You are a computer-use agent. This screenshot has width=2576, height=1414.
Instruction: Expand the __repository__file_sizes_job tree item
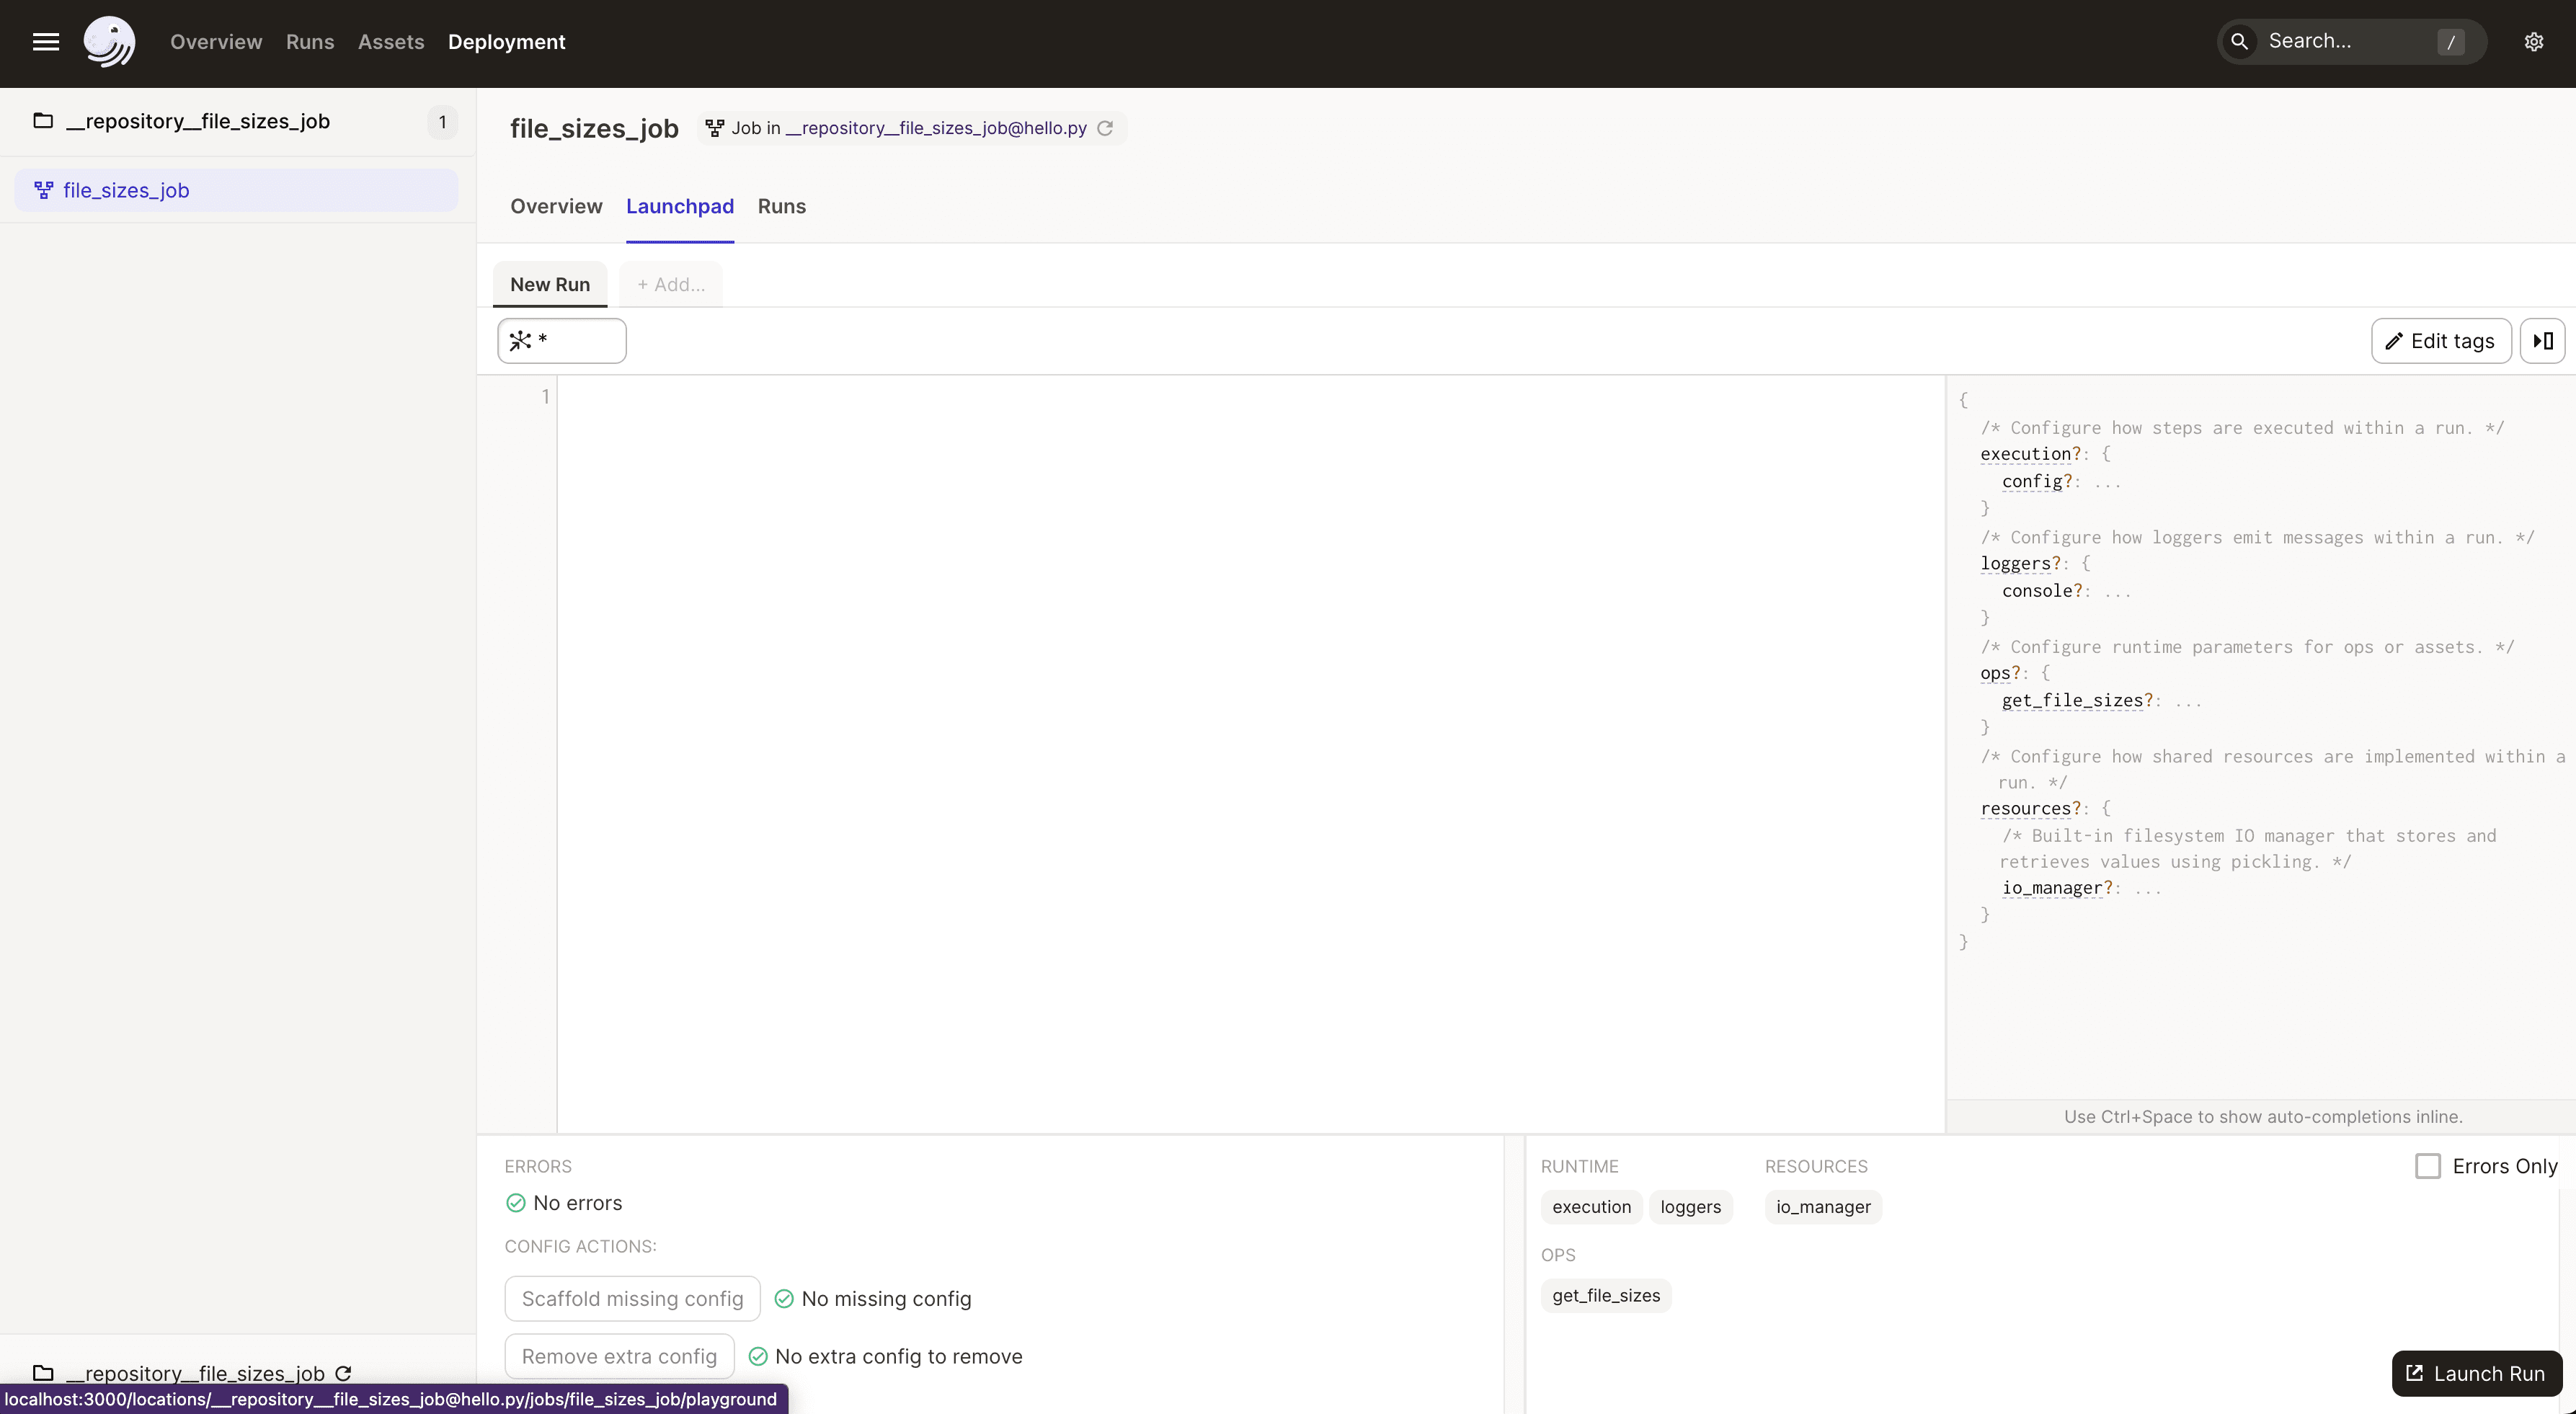[198, 120]
